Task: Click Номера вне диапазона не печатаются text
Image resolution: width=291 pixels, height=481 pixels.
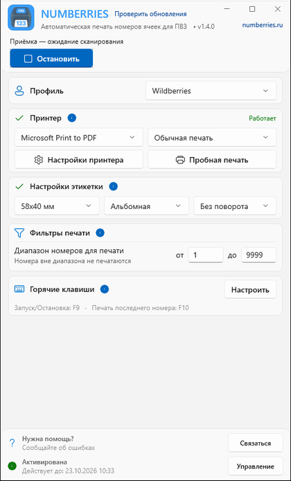Action: (73, 262)
